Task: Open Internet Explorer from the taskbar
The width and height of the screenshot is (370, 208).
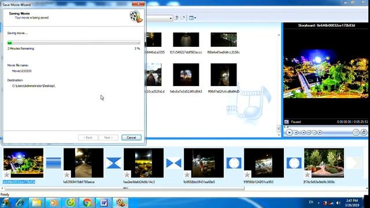Action: [20, 203]
